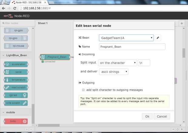Click the Incoming section label
This screenshot has width=188, height=133.
coord(86,54)
